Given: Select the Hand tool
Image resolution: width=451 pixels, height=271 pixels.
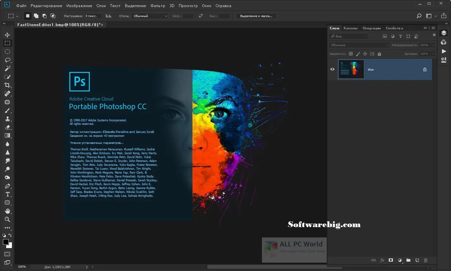Looking at the screenshot, I should (7, 211).
